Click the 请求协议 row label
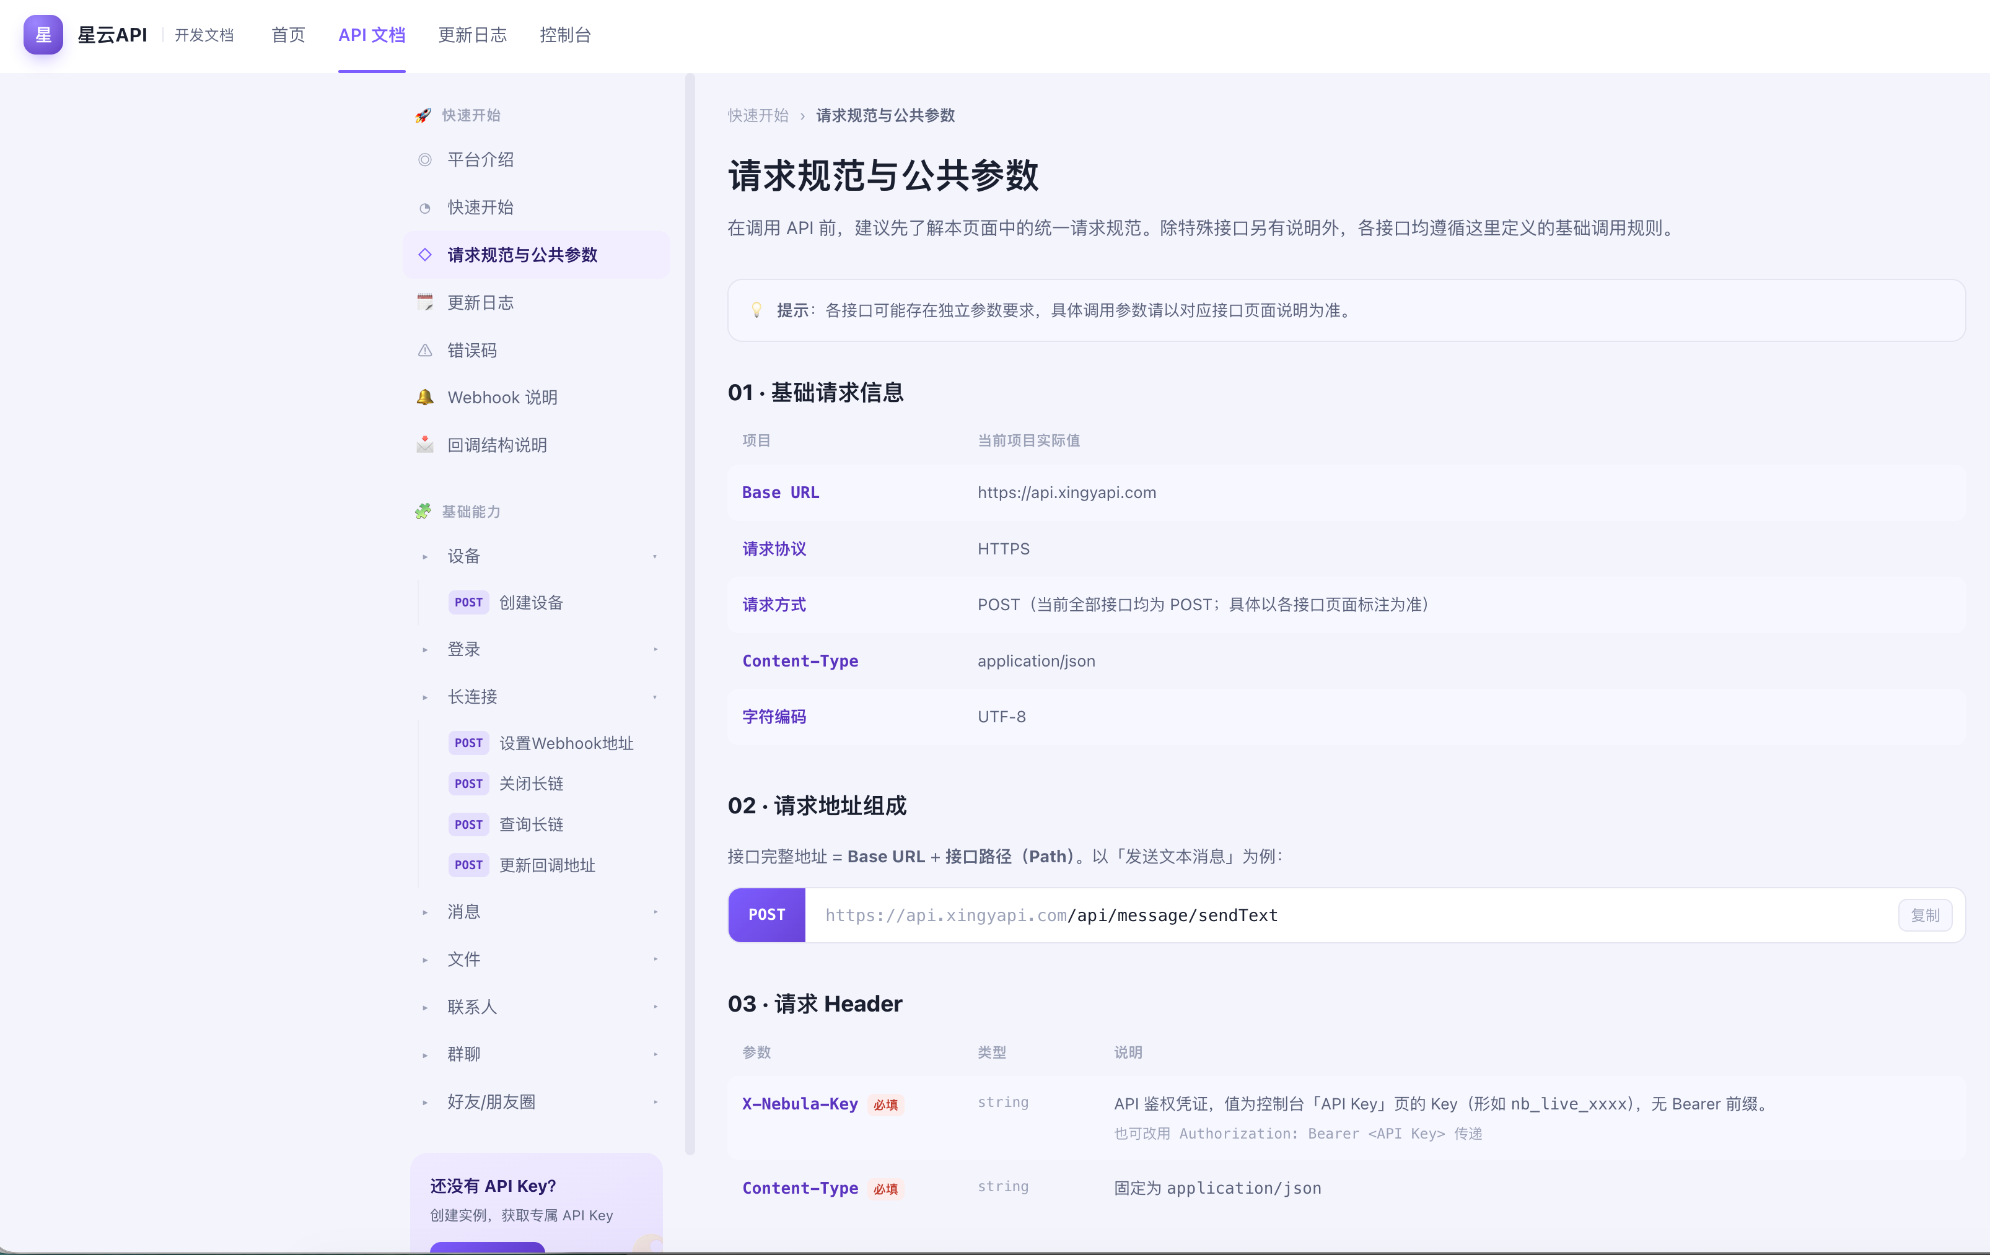 pos(774,549)
